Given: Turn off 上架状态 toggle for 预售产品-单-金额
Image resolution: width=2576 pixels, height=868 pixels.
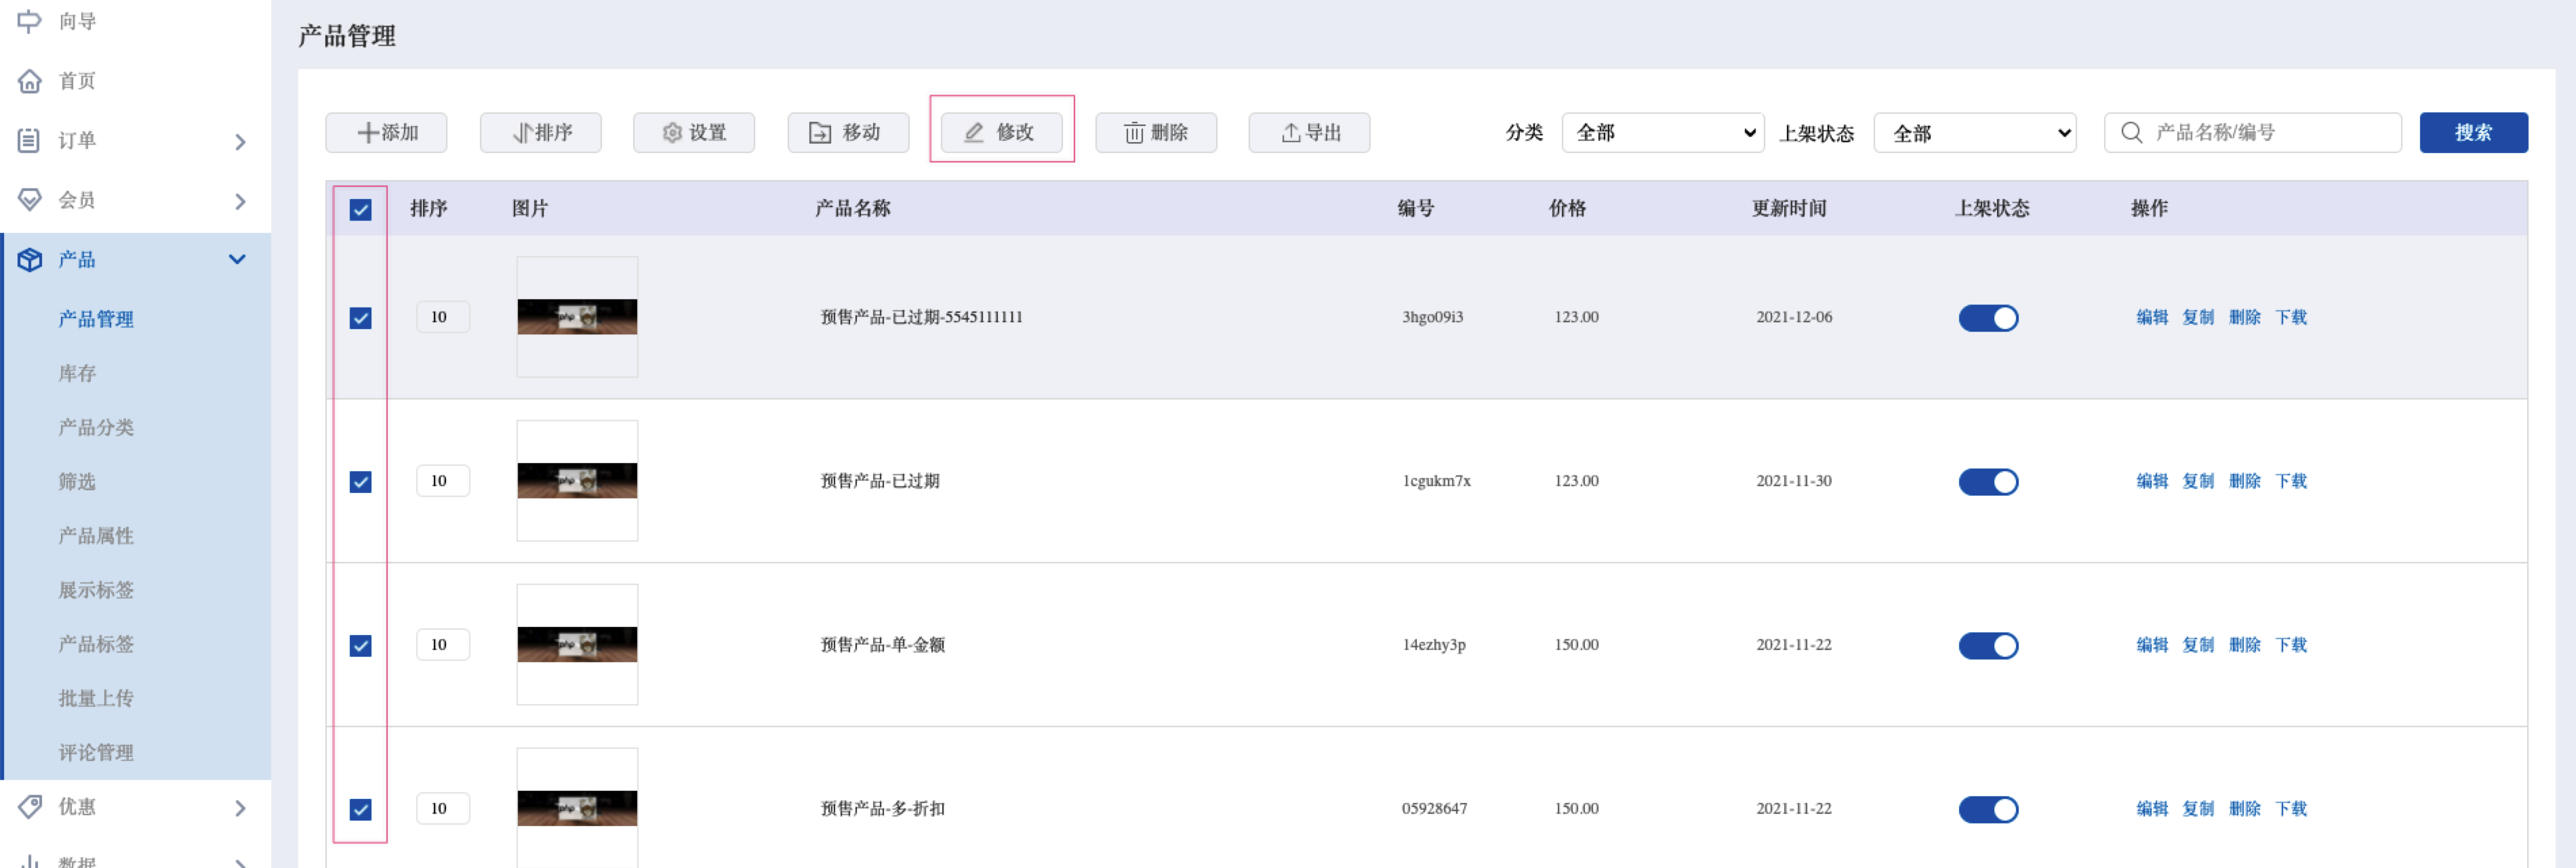Looking at the screenshot, I should tap(1988, 646).
